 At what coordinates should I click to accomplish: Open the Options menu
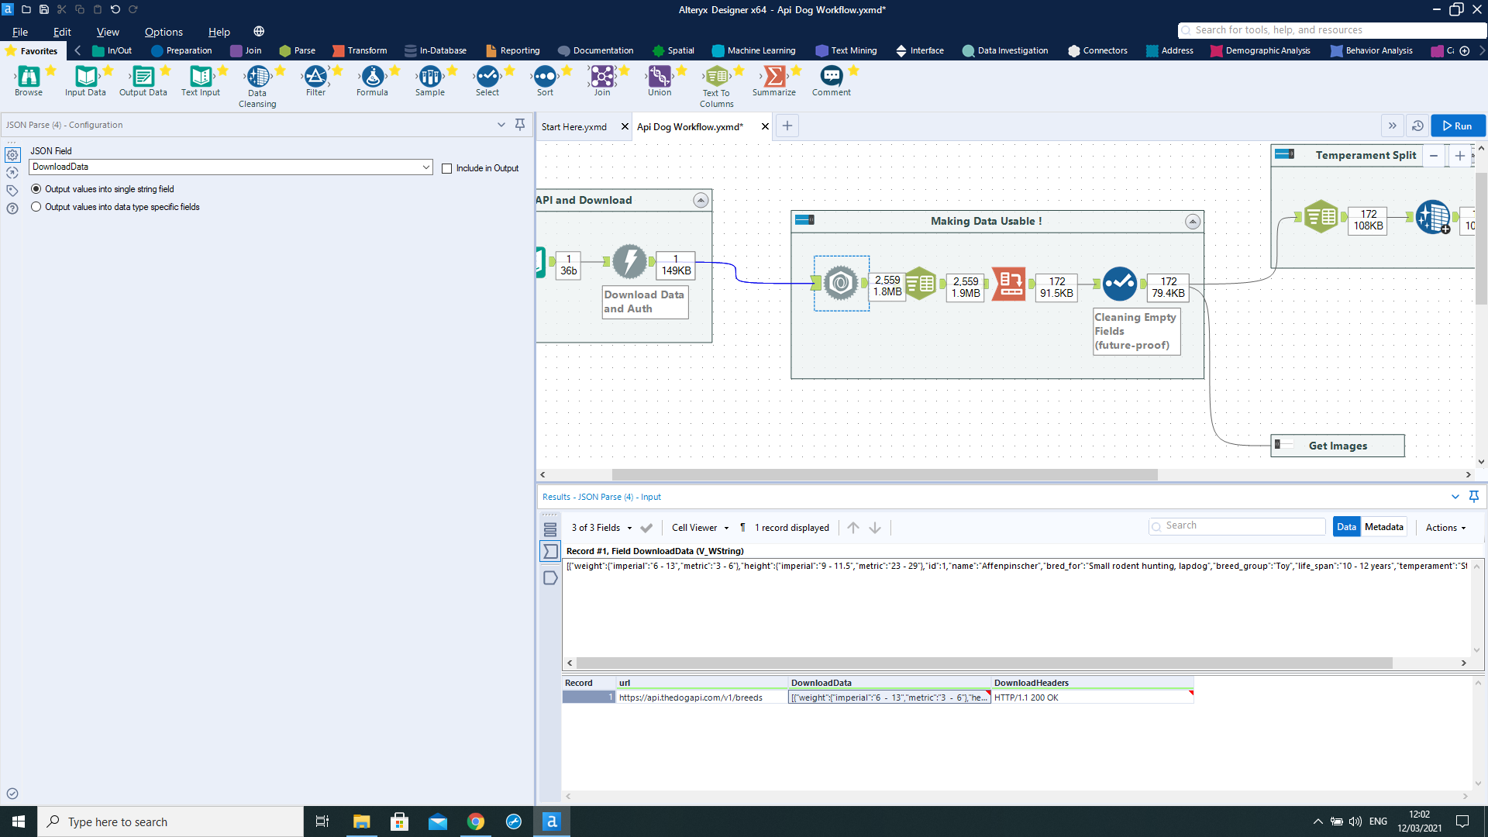[164, 32]
